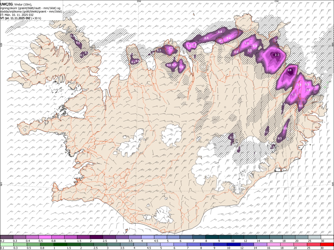This screenshot has width=334, height=250.
Task: Select the 1.5–2 purple swatch in the top legend
Action: (x=83, y=237)
